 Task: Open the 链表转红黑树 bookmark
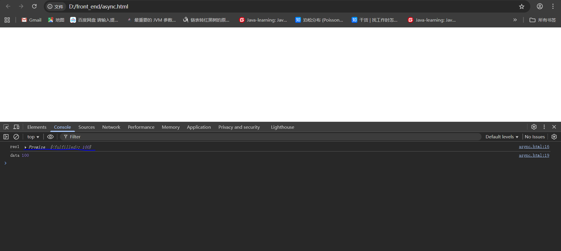click(x=206, y=20)
